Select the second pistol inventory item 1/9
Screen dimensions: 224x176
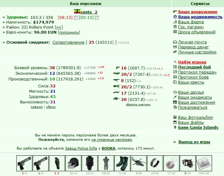pos(41,163)
